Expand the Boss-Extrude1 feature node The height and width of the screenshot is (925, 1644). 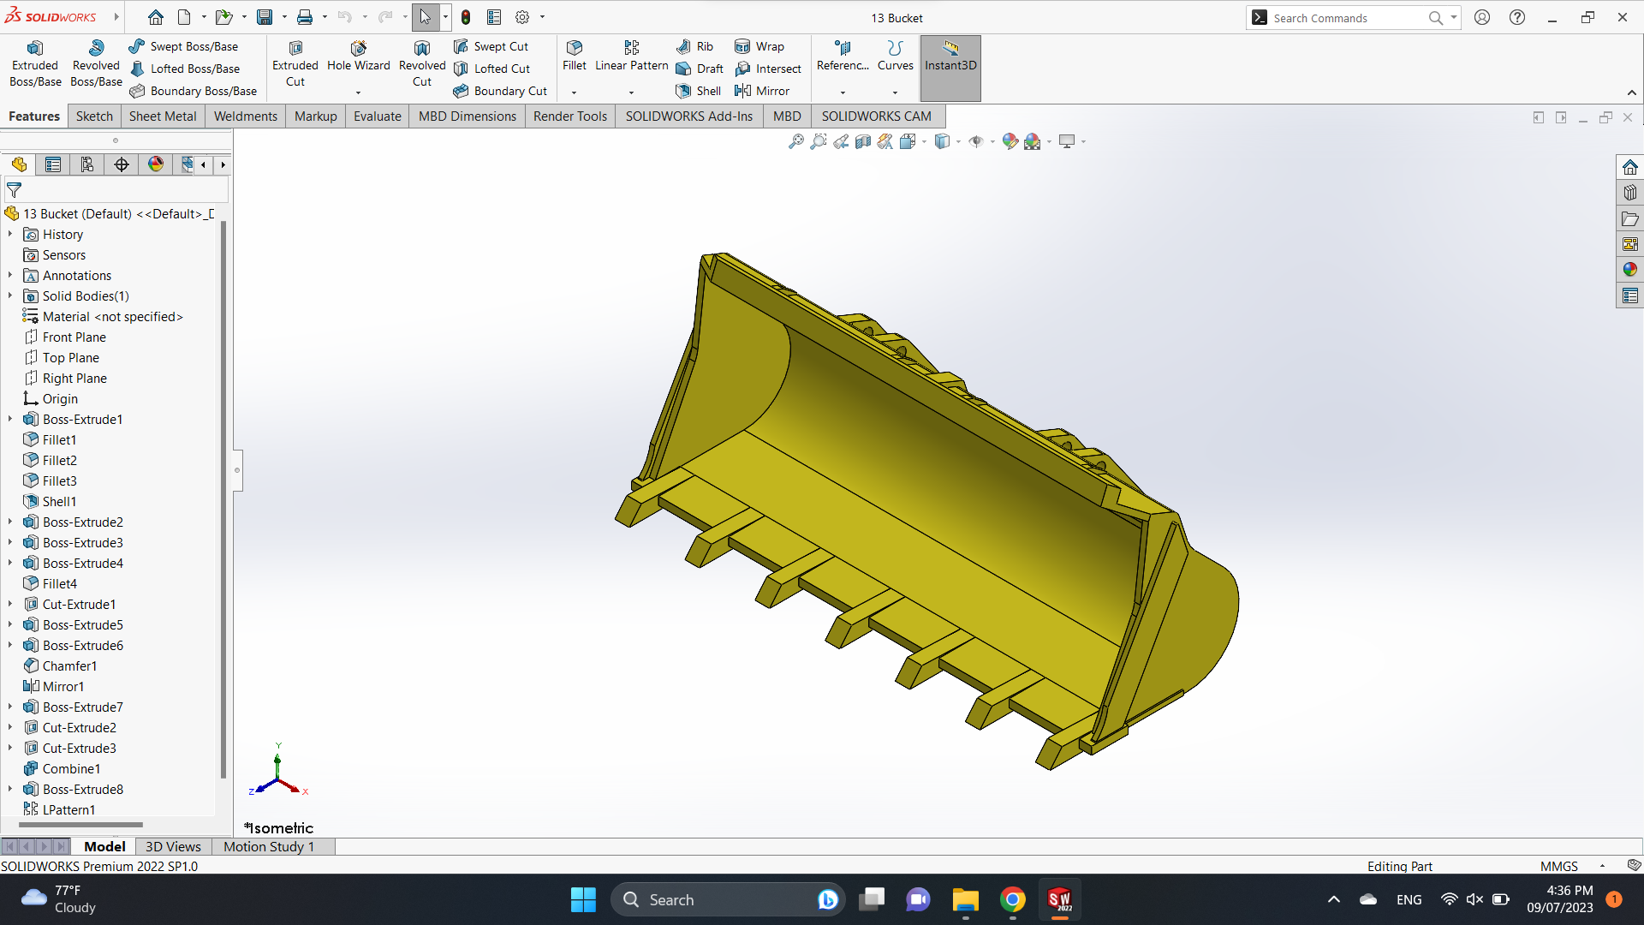pos(10,419)
